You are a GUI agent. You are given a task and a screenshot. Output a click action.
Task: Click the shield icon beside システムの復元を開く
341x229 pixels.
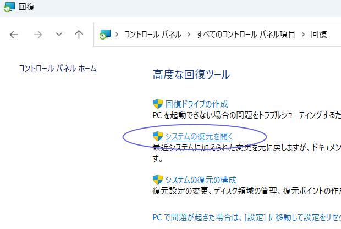coord(158,136)
